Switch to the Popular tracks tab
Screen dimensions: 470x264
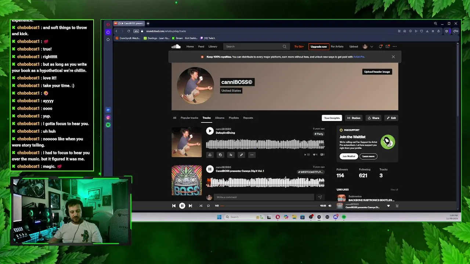click(189, 118)
